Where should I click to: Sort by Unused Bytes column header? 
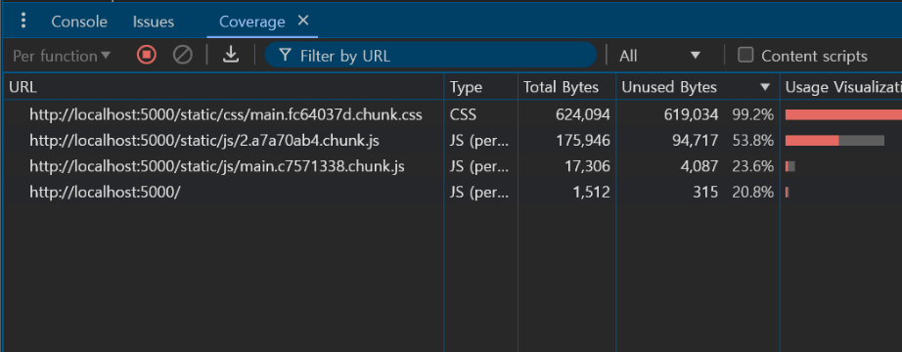[x=698, y=87]
